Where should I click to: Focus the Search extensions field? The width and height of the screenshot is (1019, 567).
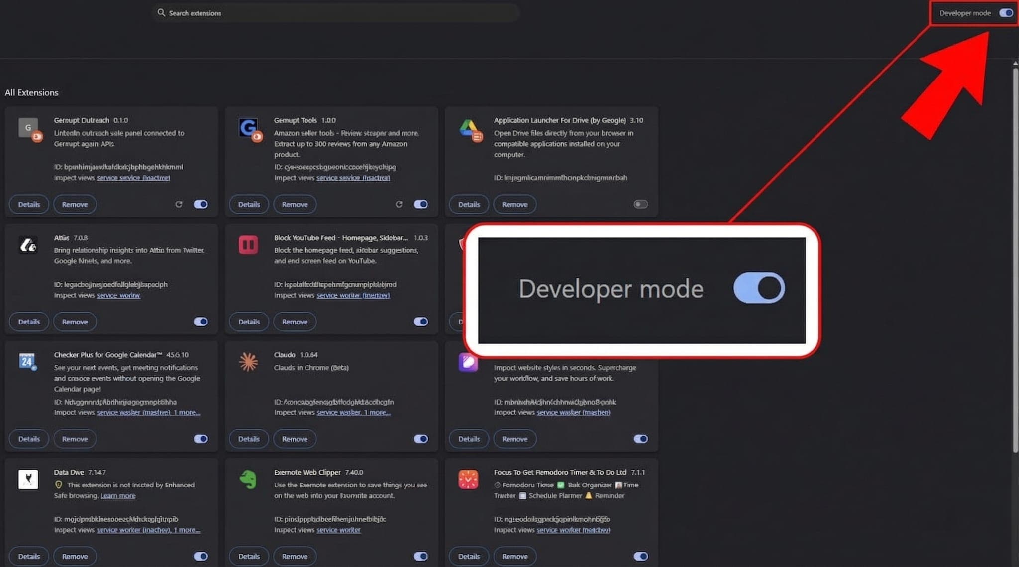[x=336, y=13]
